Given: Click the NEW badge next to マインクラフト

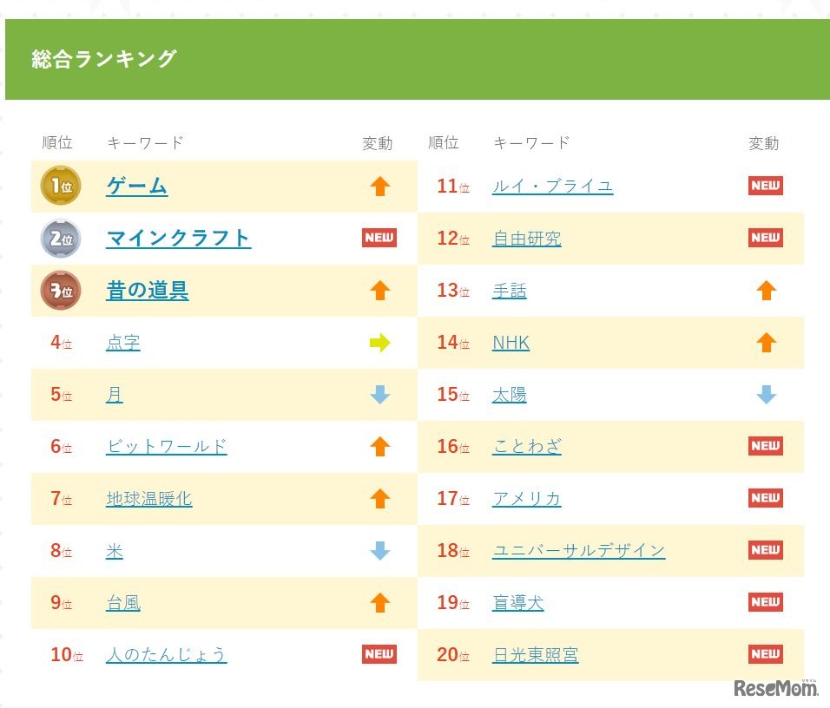Looking at the screenshot, I should click(379, 238).
